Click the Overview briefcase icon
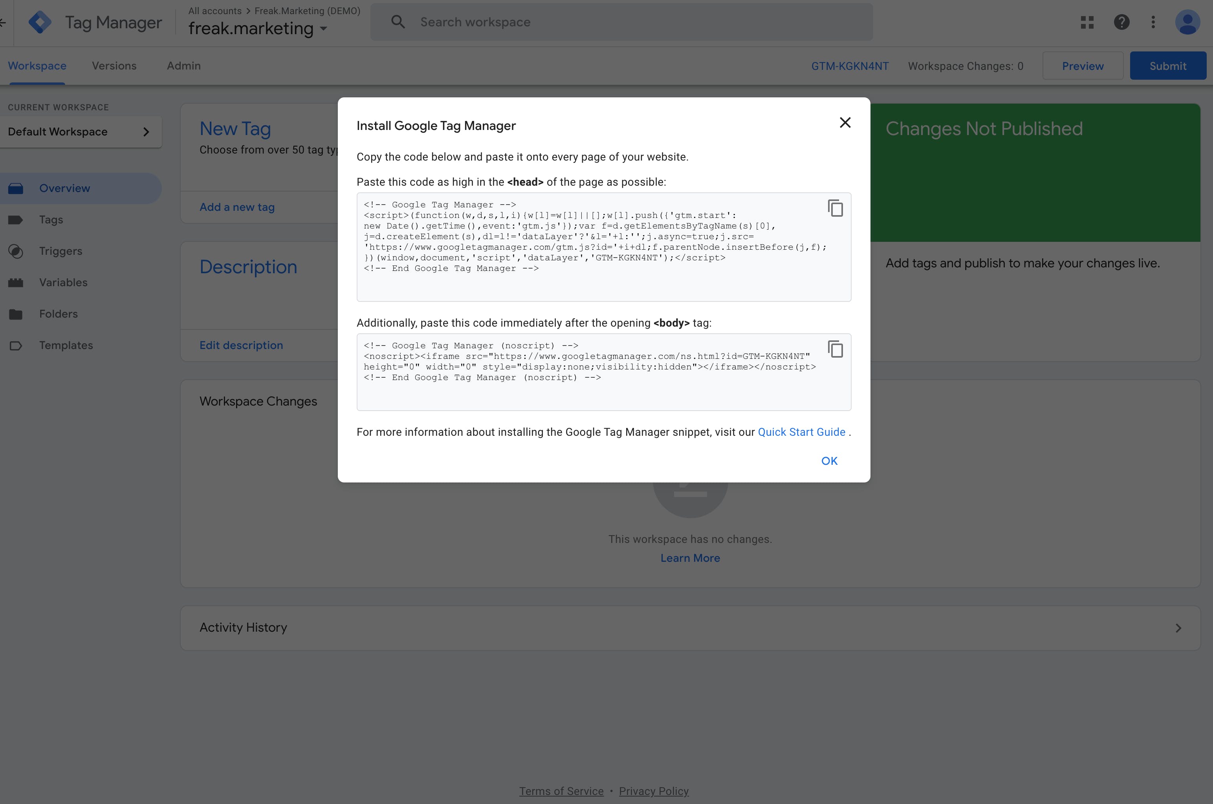This screenshot has height=804, width=1213. [x=15, y=188]
